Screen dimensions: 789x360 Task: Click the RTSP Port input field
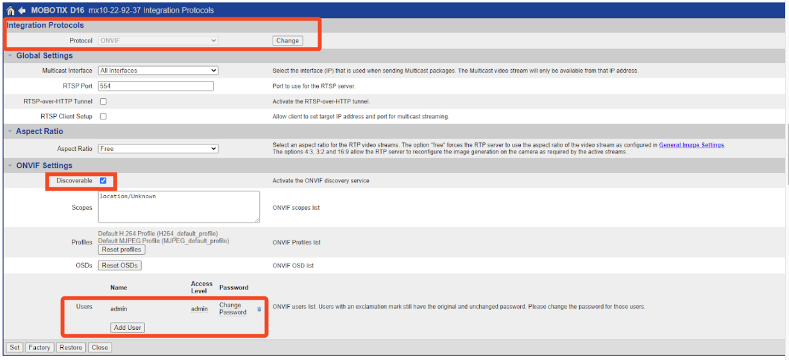click(155, 86)
